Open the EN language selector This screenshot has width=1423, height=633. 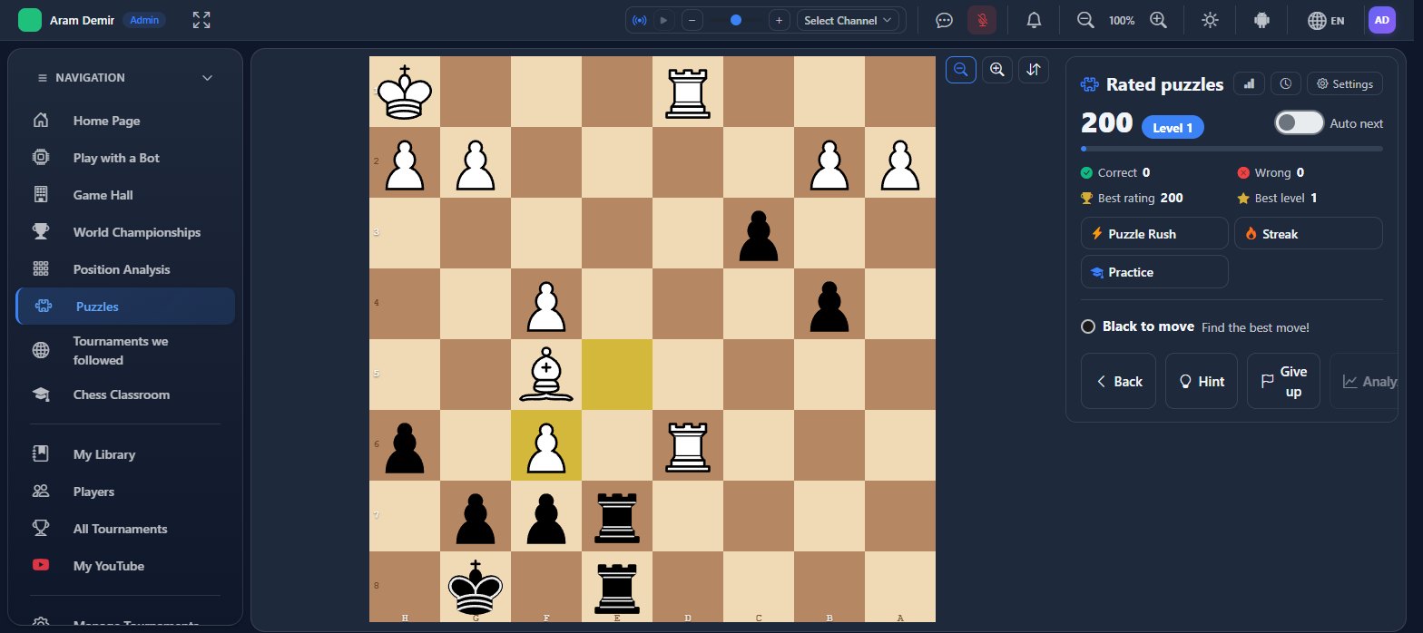click(x=1326, y=20)
